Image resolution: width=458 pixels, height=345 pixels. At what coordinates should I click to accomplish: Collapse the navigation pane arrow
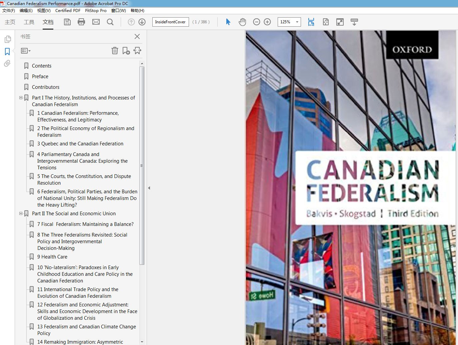(x=149, y=188)
